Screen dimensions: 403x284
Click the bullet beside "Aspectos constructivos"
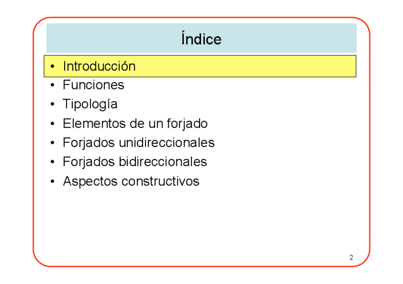tap(52, 182)
